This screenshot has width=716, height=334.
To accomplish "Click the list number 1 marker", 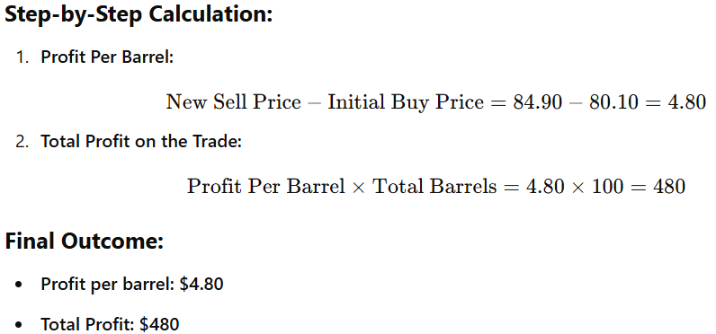I will 22,57.
